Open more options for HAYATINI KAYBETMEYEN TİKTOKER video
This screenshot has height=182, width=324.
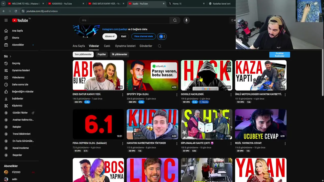point(177,143)
